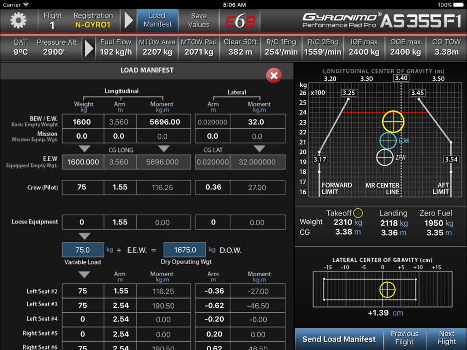Tap the Pressure Alt 2900' value
The height and width of the screenshot is (350, 467).
click(x=57, y=47)
